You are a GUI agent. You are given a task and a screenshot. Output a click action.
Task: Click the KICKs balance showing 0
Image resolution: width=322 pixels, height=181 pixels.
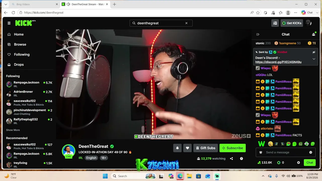(280, 163)
